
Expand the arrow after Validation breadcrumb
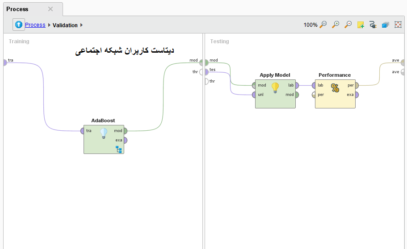click(82, 25)
